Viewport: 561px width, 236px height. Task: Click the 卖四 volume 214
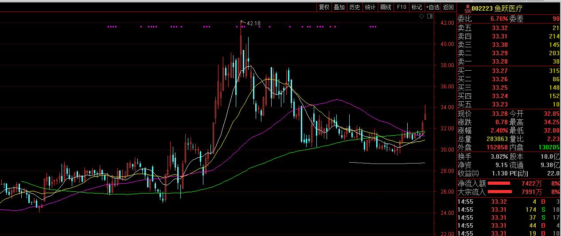click(x=554, y=36)
